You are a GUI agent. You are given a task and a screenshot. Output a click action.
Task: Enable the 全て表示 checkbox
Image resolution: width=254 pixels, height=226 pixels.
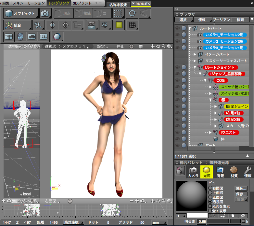point(210,211)
